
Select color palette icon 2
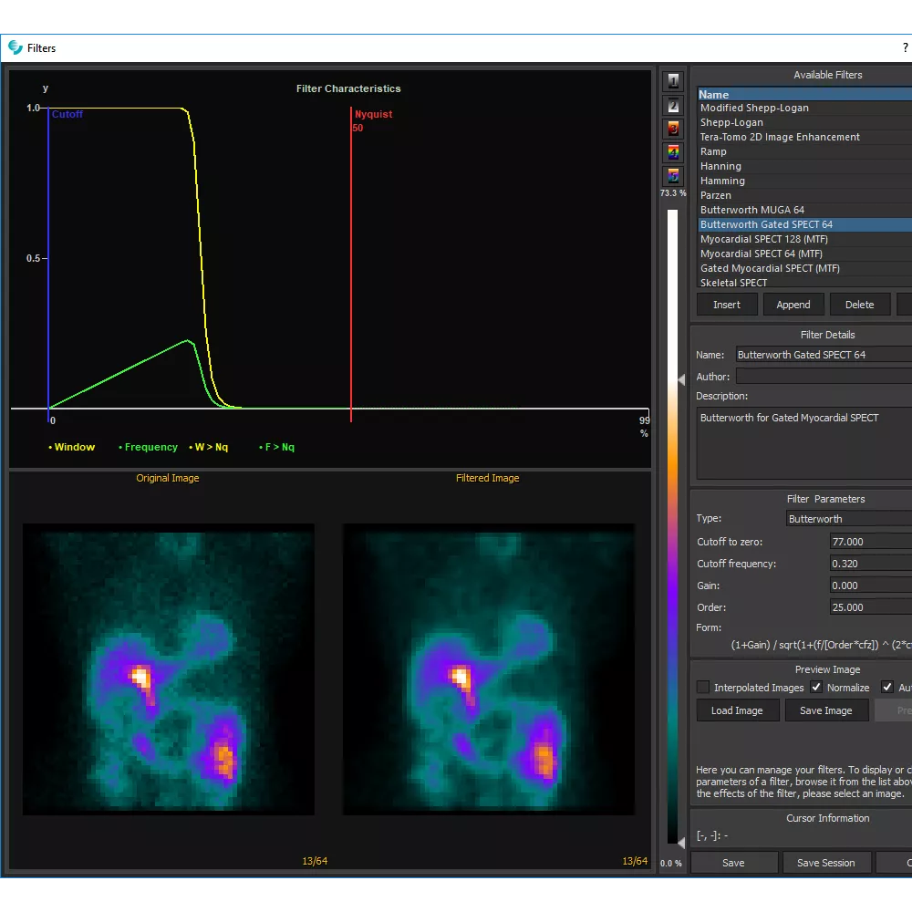[673, 105]
